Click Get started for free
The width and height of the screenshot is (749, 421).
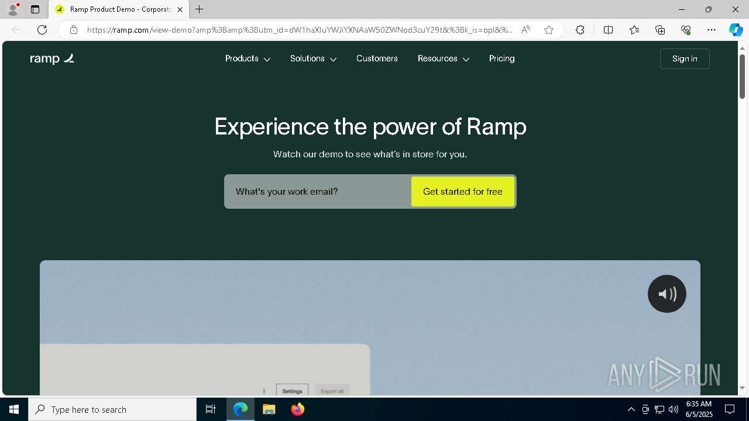(x=463, y=191)
